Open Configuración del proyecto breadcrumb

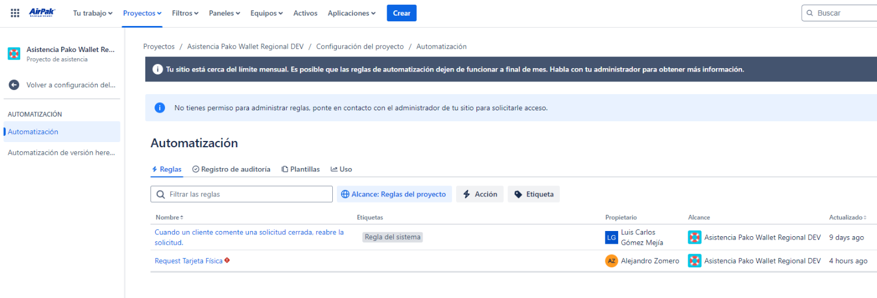[359, 46]
